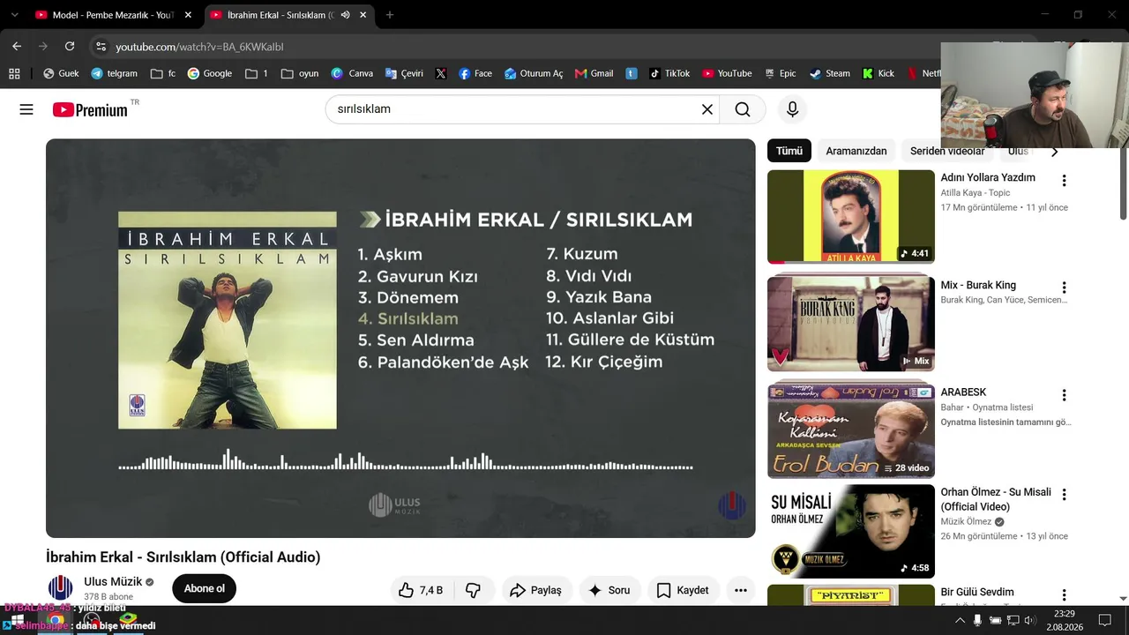
Task: Open the TikTok bookmark
Action: (669, 73)
